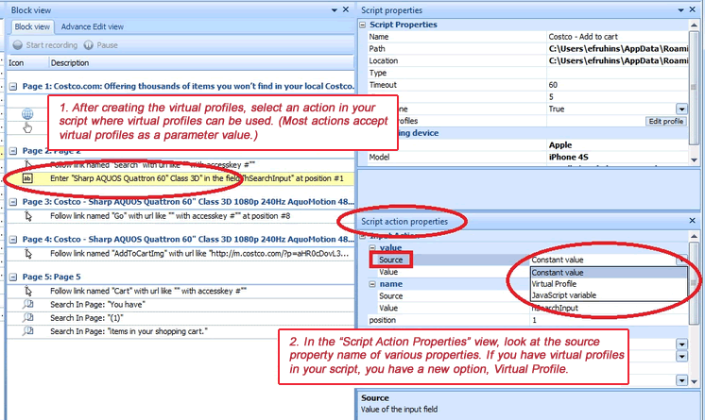Screen dimensions: 705x420
Task: Close the Block view panel
Action: pyautogui.click(x=346, y=9)
